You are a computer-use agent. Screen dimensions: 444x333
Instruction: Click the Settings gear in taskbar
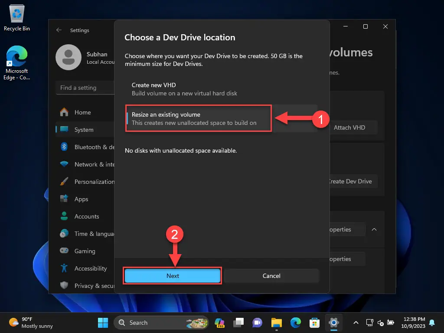point(334,323)
